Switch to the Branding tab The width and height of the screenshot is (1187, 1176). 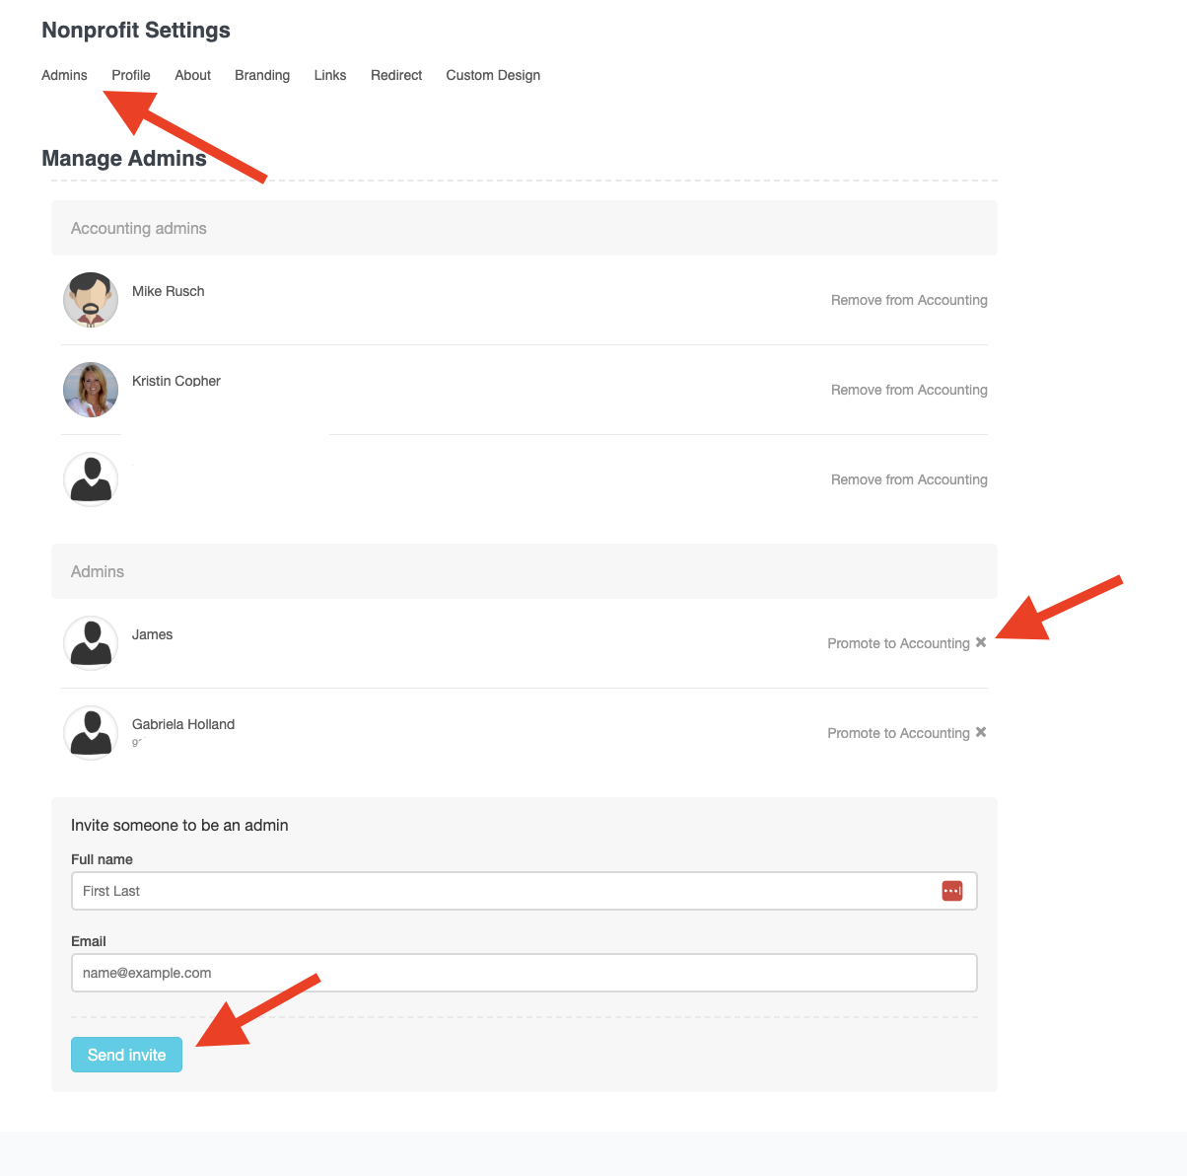tap(262, 75)
